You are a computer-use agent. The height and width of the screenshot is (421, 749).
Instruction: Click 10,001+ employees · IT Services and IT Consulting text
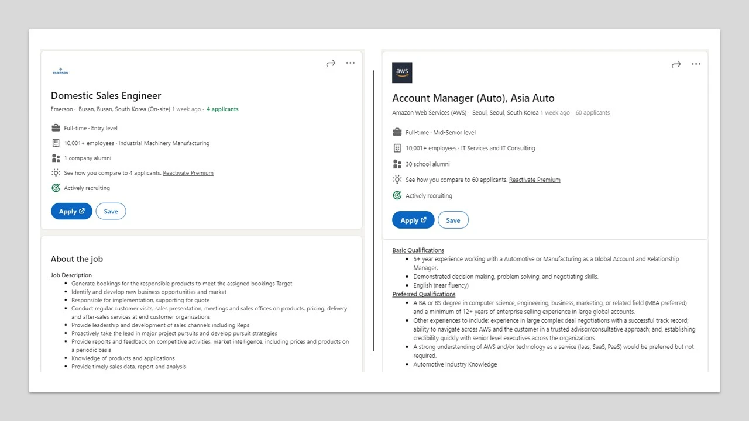click(x=470, y=149)
